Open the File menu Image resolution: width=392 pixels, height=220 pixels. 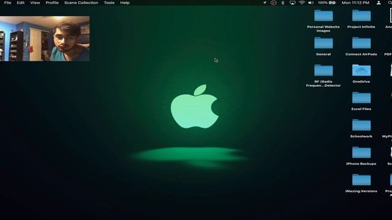pos(7,2)
